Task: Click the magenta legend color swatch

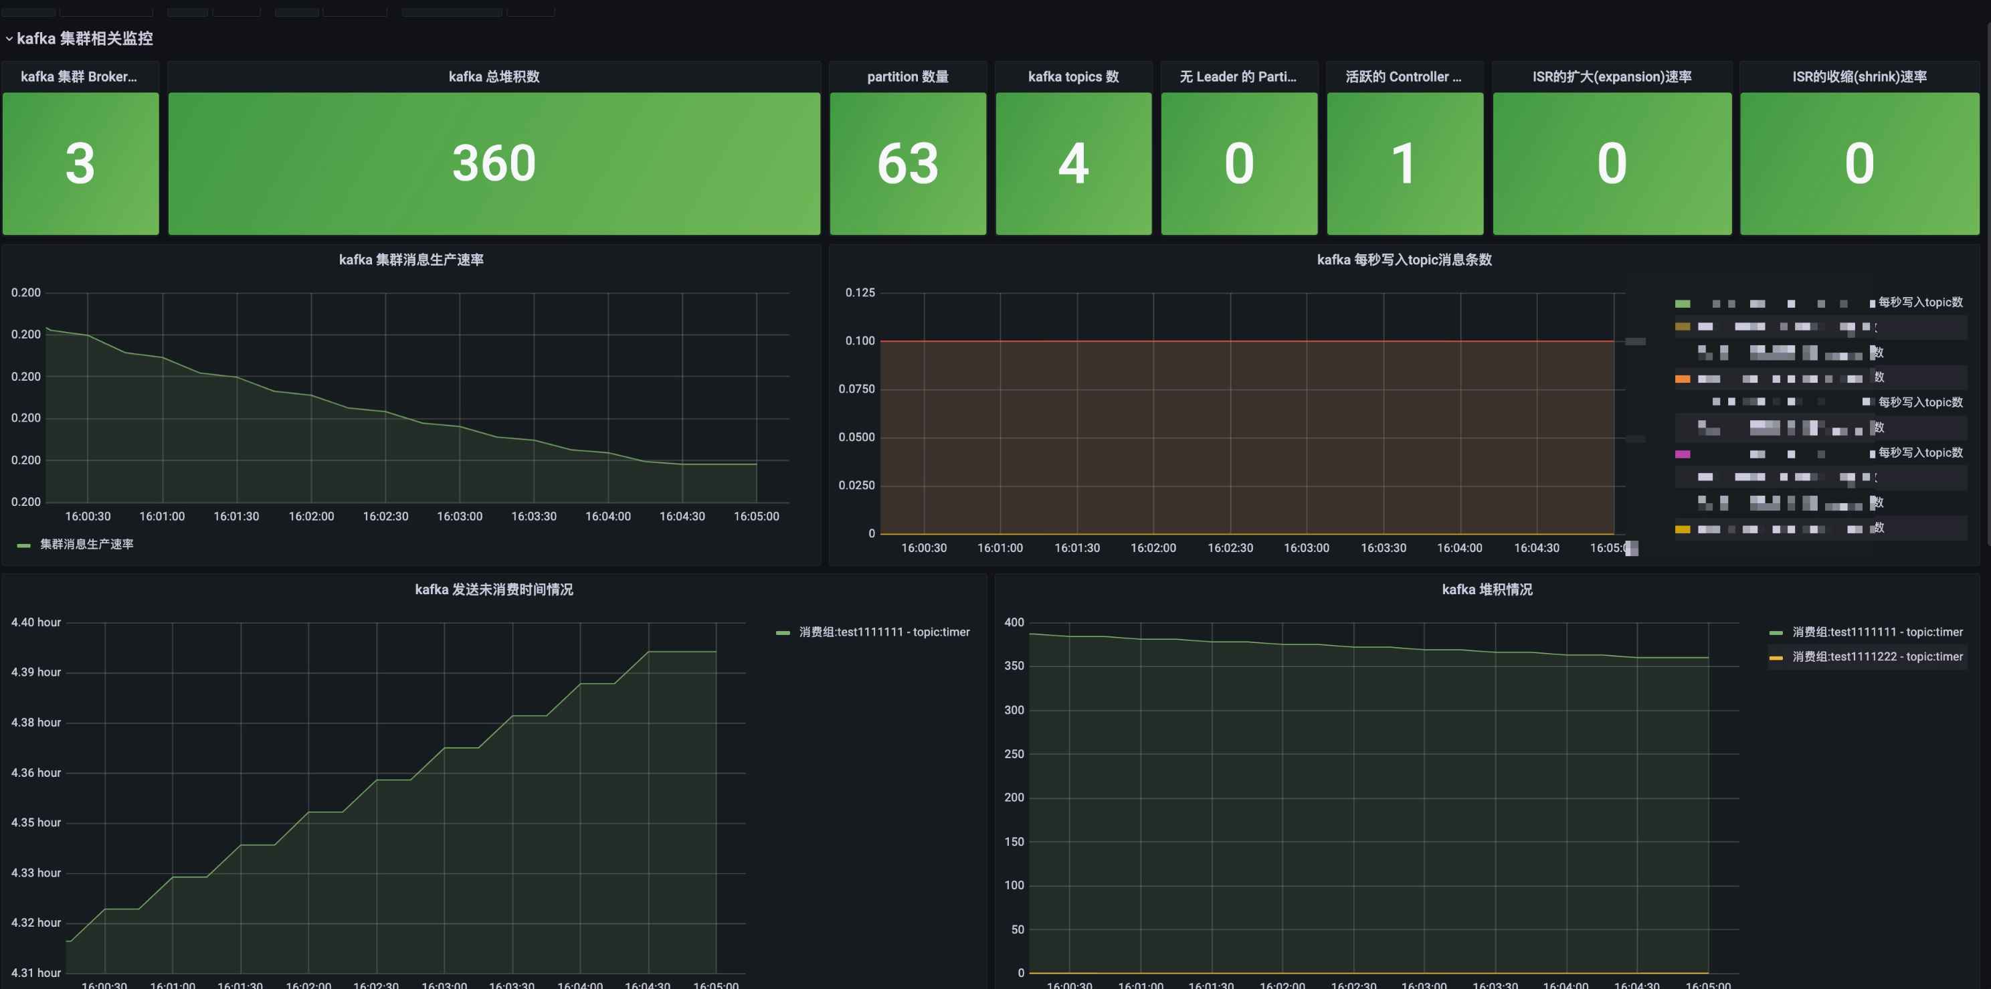Action: [x=1682, y=454]
